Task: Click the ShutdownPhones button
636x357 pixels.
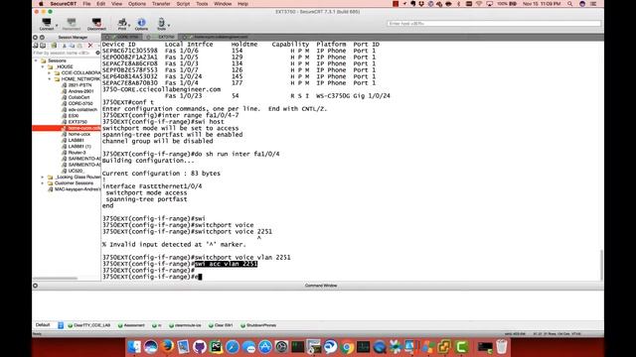Action: [x=258, y=325]
